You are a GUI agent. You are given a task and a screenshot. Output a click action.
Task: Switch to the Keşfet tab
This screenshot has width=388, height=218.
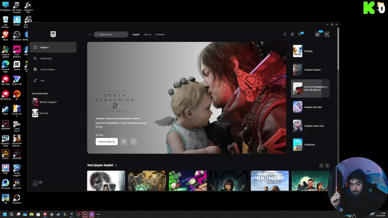(136, 35)
